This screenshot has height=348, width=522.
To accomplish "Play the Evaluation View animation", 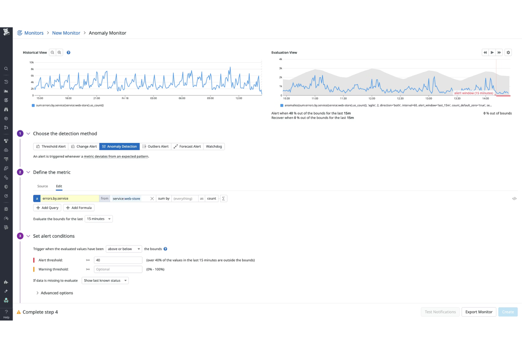I will click(492, 52).
